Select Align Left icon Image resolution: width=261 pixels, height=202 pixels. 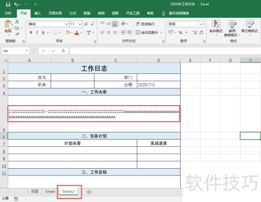click(102, 32)
